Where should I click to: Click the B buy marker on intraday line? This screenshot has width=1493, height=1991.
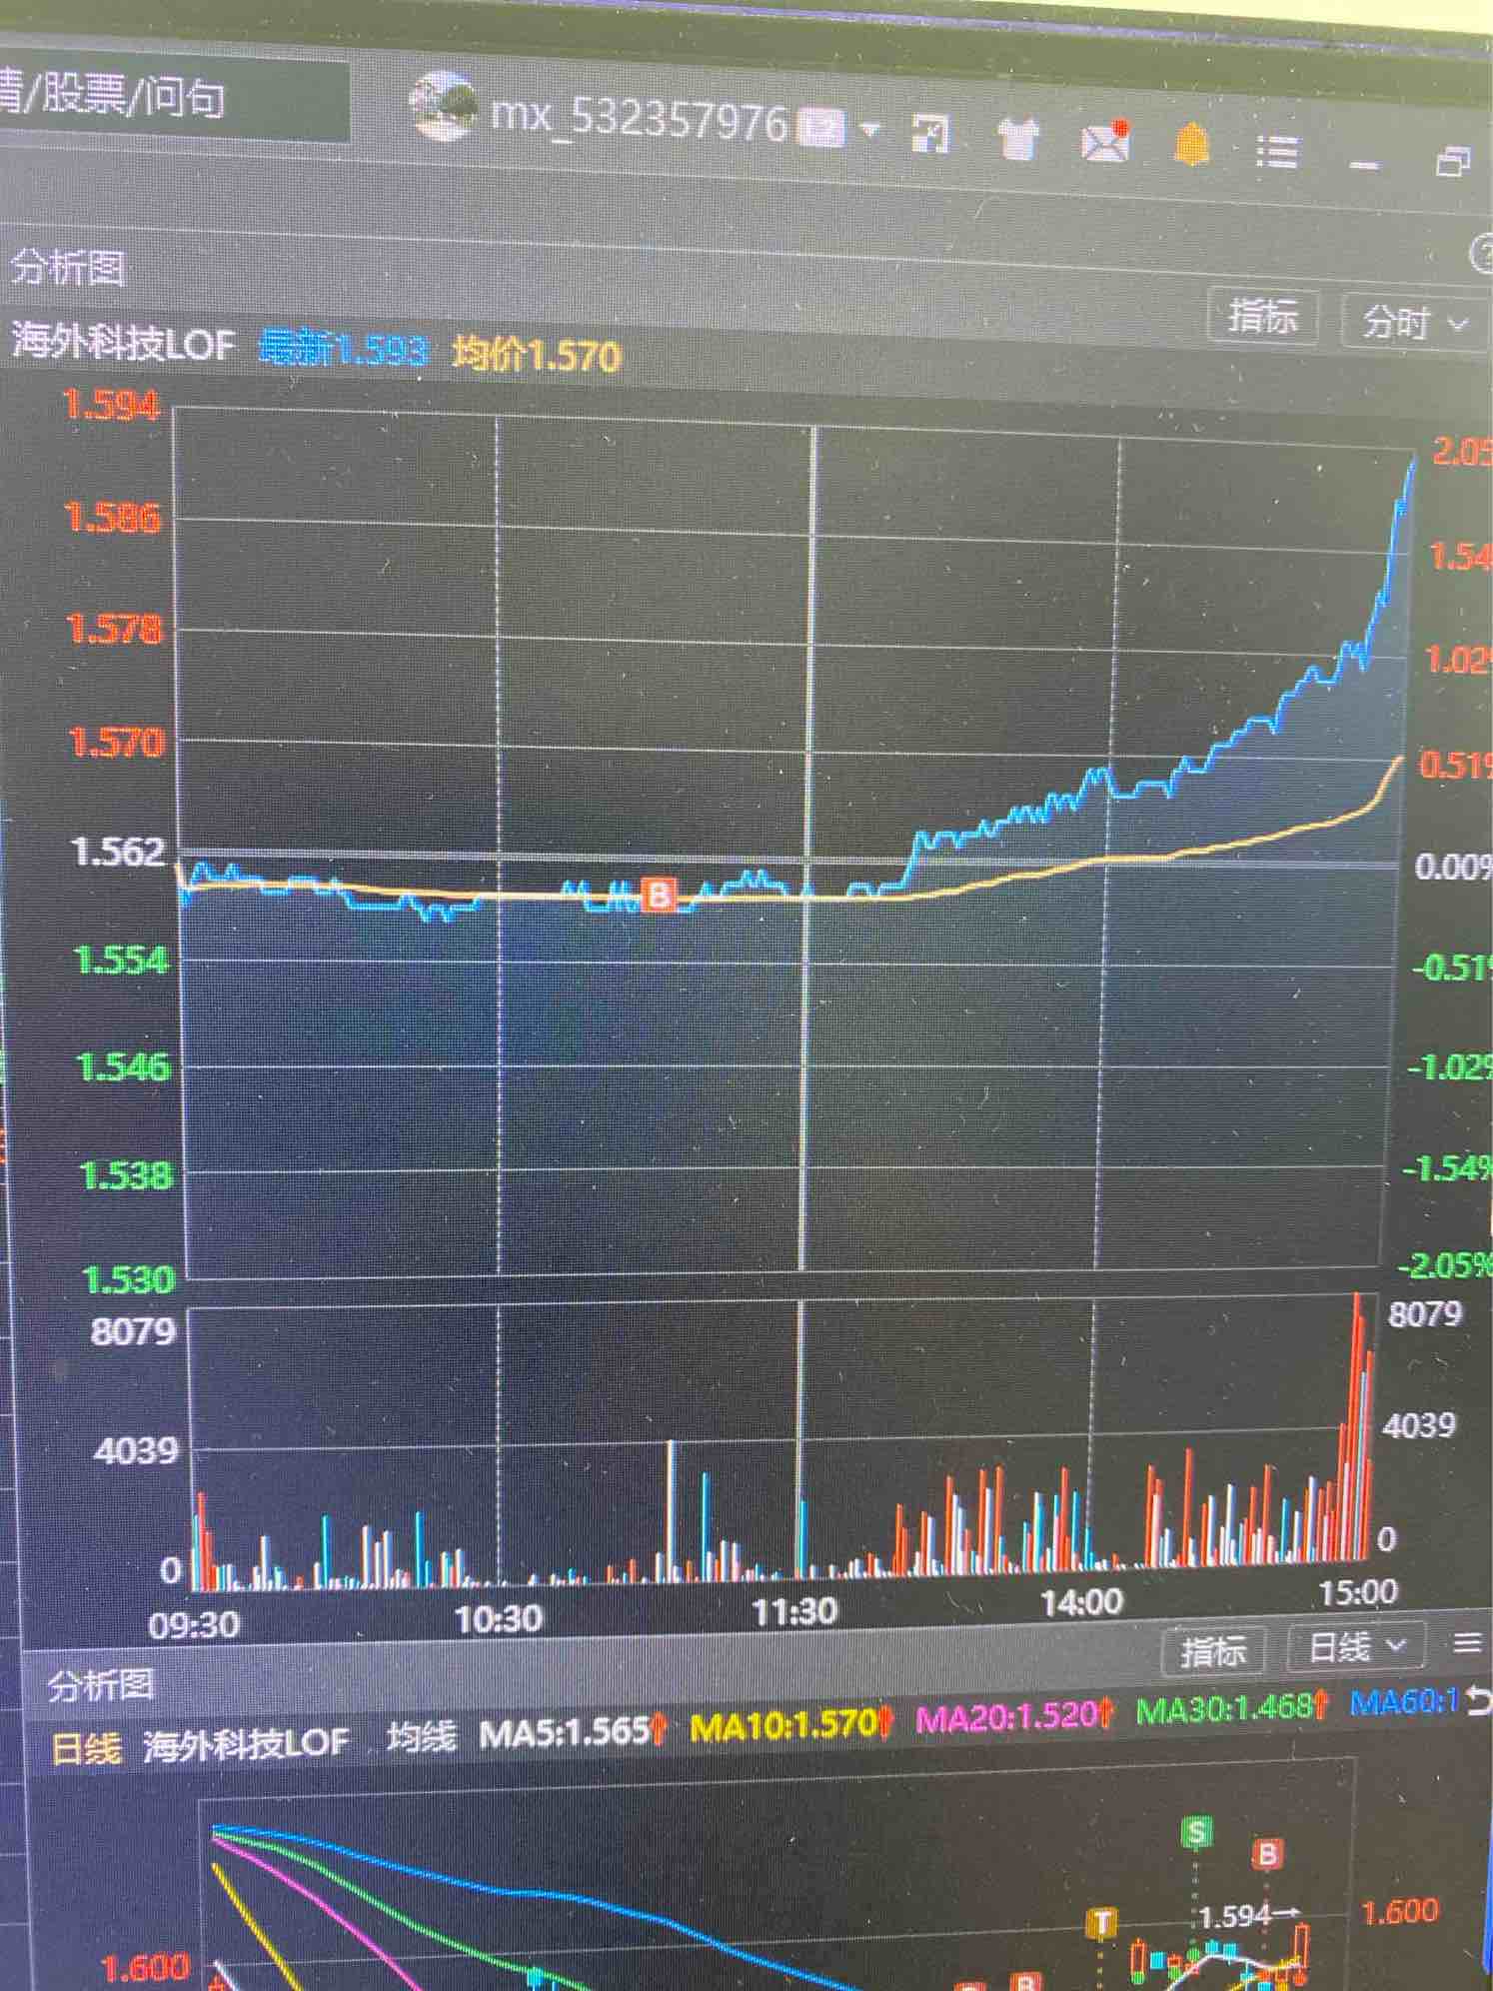(658, 894)
